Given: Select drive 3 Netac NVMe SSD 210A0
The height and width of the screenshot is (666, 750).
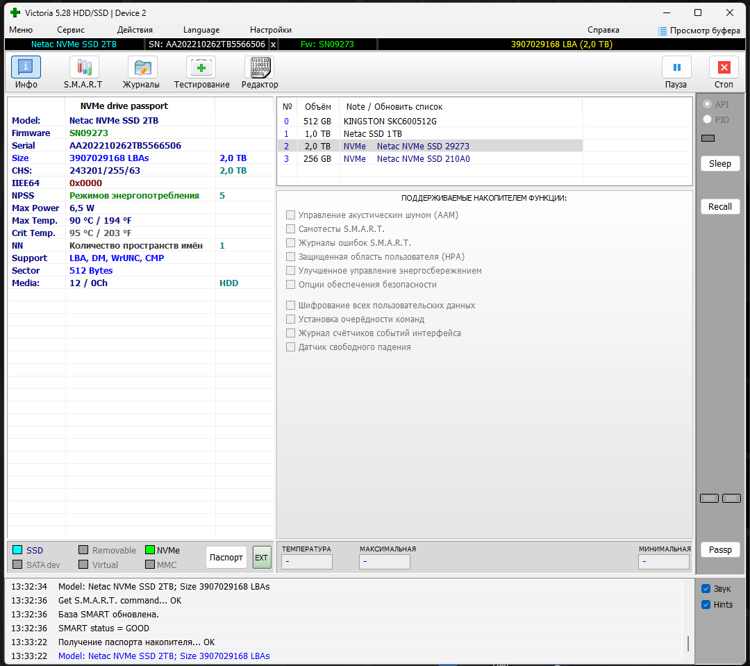Looking at the screenshot, I should (430, 159).
